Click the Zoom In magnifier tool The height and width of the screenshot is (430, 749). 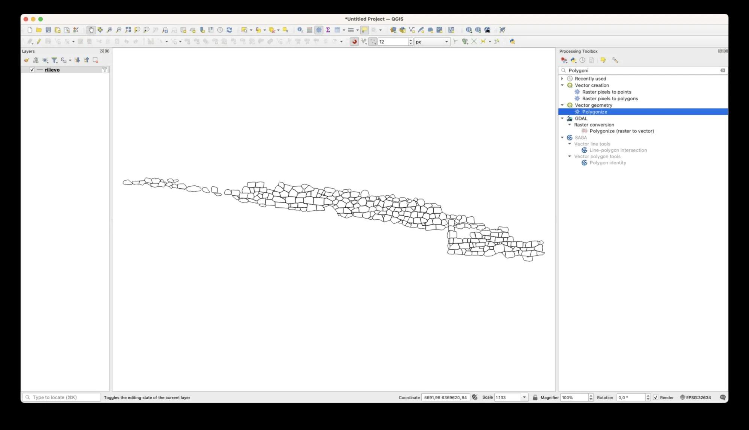(109, 30)
